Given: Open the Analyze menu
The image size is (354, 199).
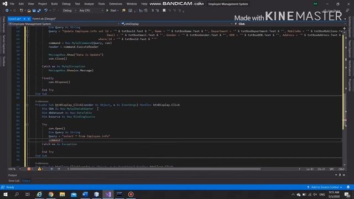Looking at the screenshot, I should [89, 4].
